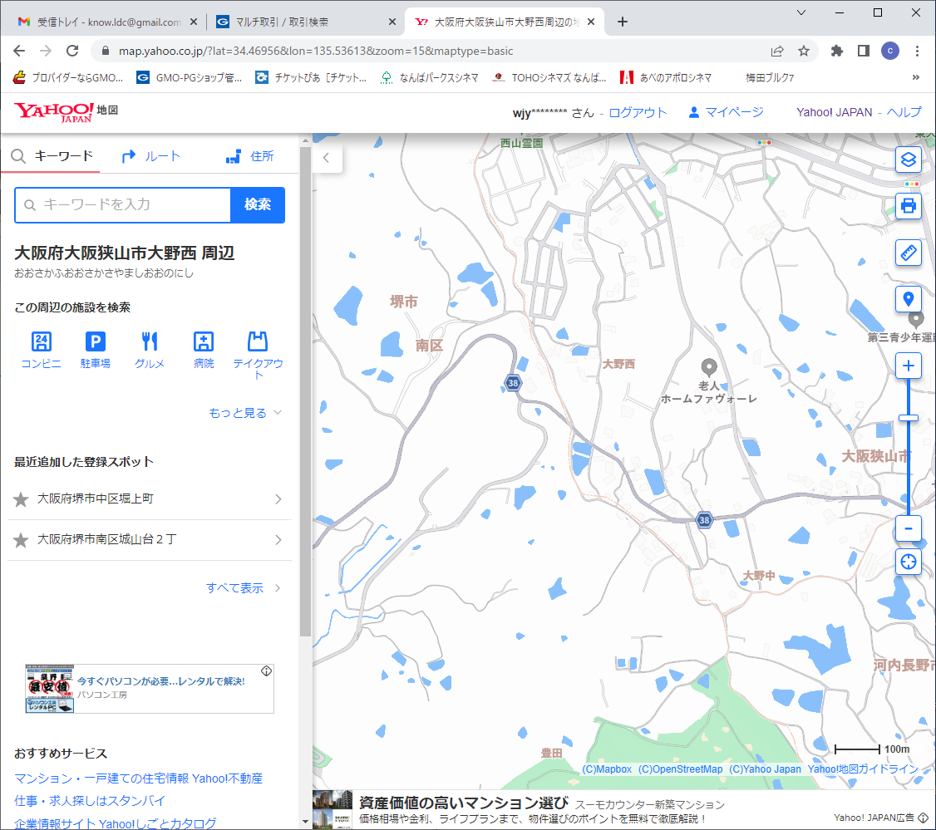The height and width of the screenshot is (830, 936).
Task: Collapse the left sidebar panel
Action: [327, 157]
